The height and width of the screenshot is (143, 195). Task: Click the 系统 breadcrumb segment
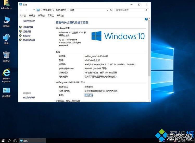(72, 10)
